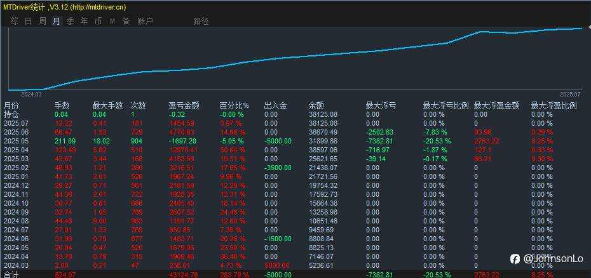Open the mtdriver.cn link in title
This screenshot has height=278, width=591.
click(x=98, y=7)
